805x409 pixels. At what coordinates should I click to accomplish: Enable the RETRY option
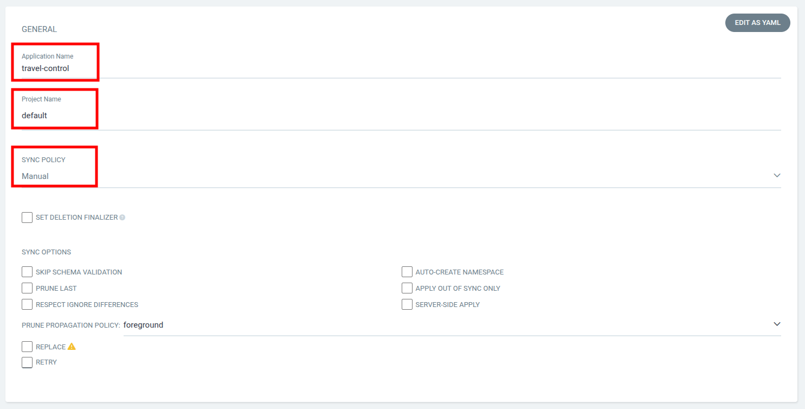tap(27, 362)
